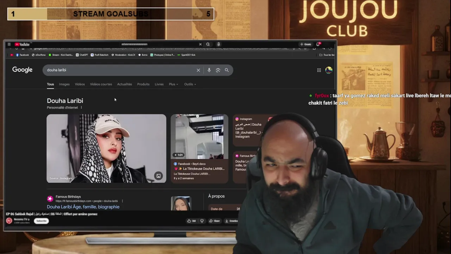Clear the Google search query

point(198,70)
